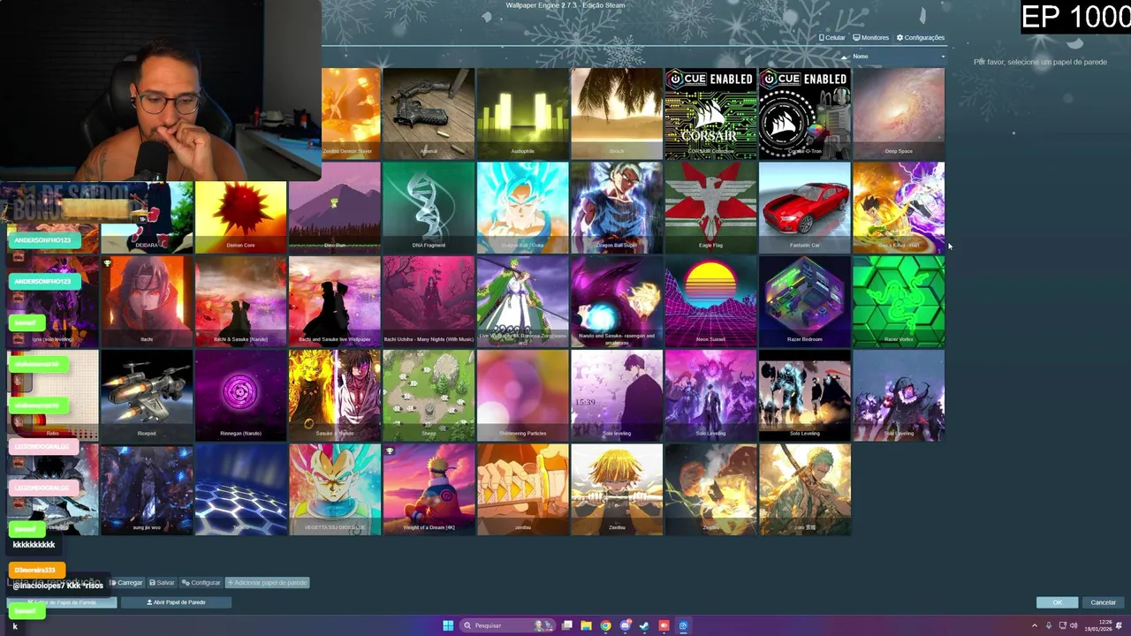
Task: Select the zoro wallpaper in last row
Action: [805, 490]
